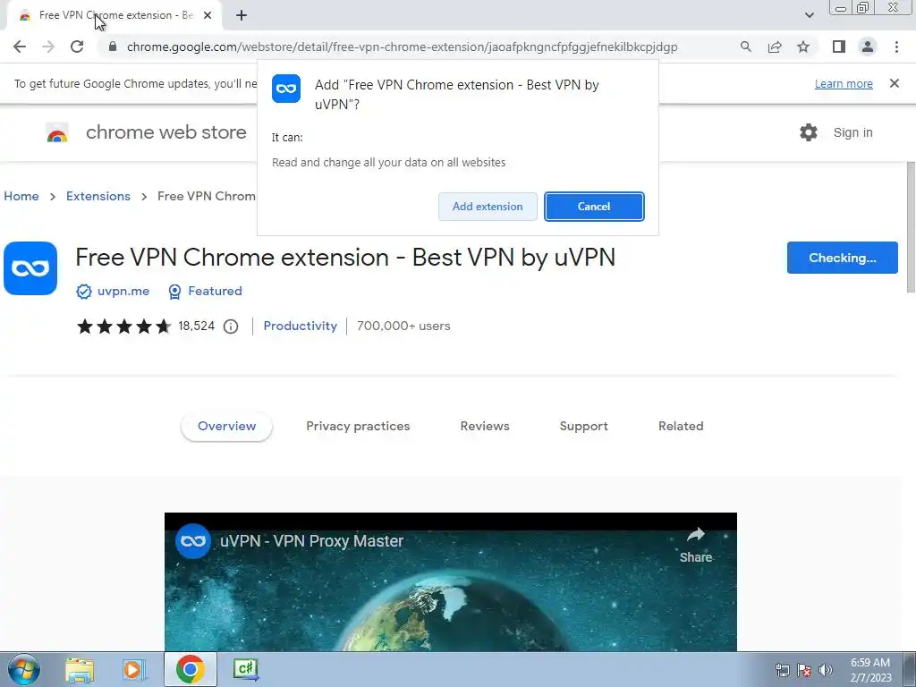Open the media player taskbar icon

click(133, 669)
